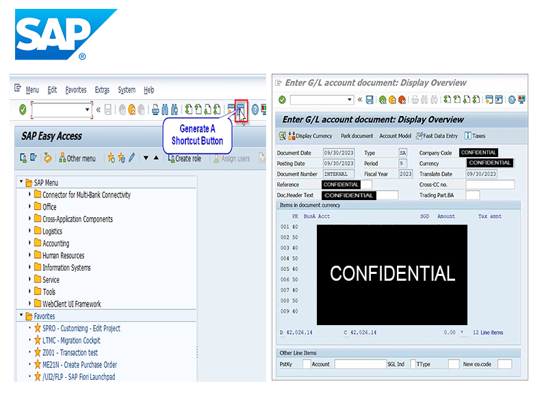Expand the Office folder
The image size is (542, 418).
click(29, 206)
